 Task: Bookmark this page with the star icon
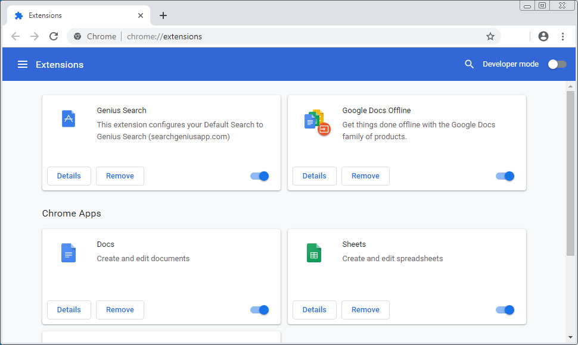tap(490, 36)
